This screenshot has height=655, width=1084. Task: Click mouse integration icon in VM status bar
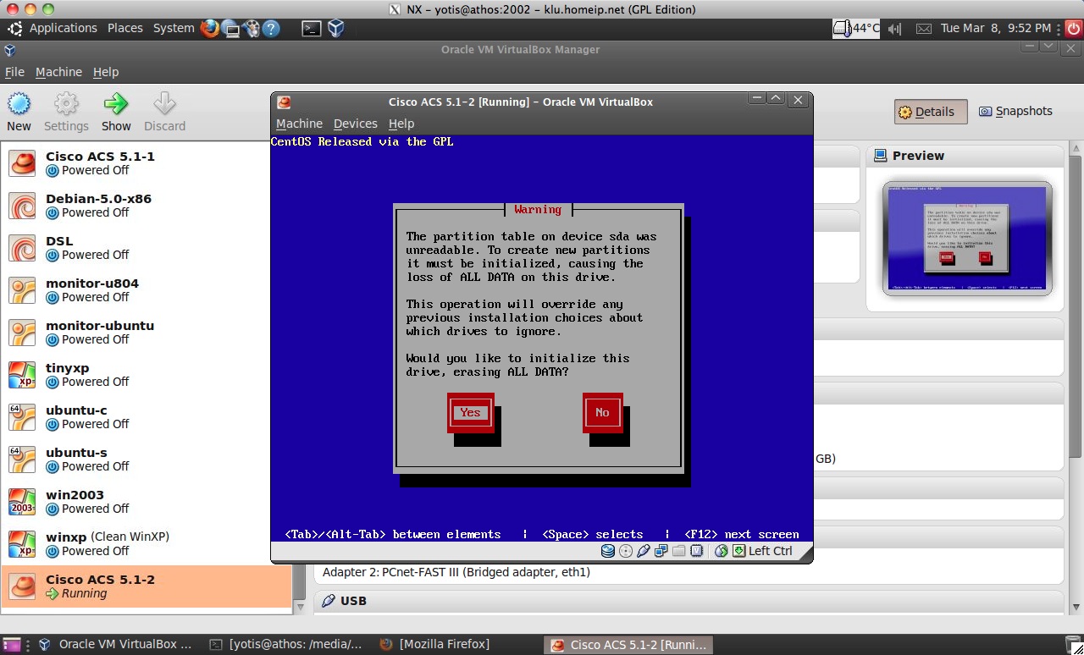pyautogui.click(x=722, y=551)
